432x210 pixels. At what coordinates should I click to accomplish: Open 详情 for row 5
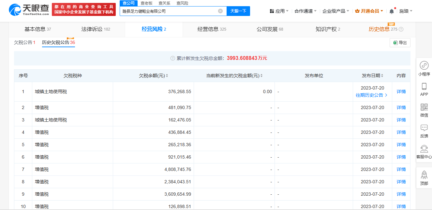(401, 145)
